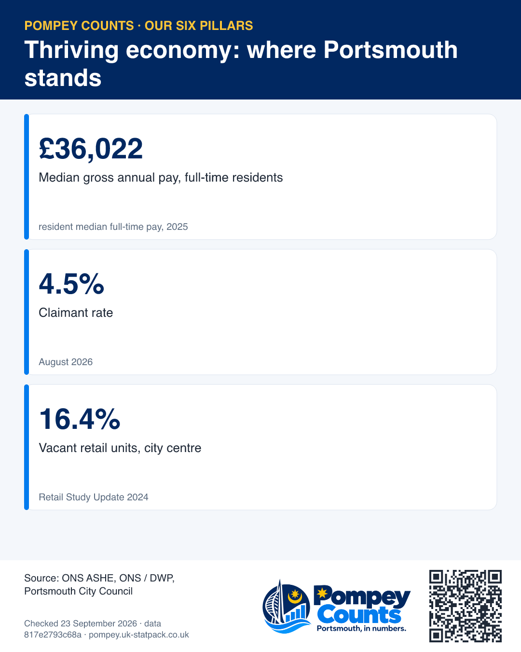
Task: Click the QR code in the footer
Action: (466, 606)
